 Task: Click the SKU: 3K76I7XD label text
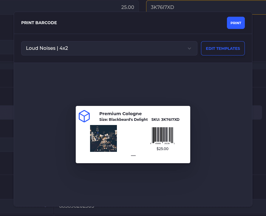click(x=165, y=119)
